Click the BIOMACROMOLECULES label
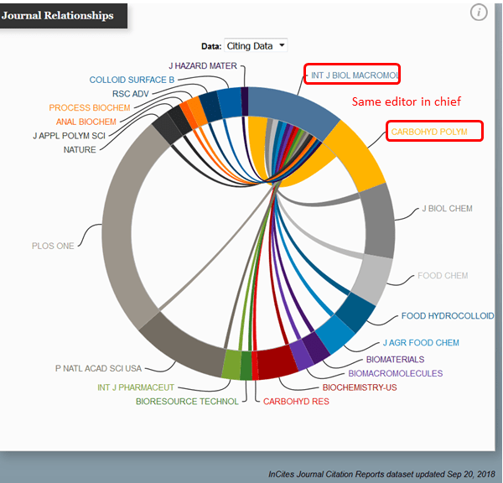 (395, 373)
